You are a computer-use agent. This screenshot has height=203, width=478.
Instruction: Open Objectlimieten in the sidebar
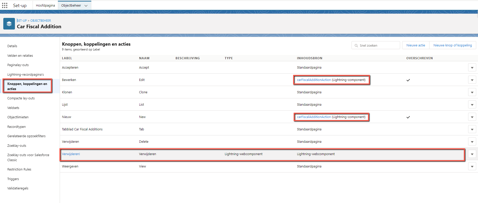18,117
